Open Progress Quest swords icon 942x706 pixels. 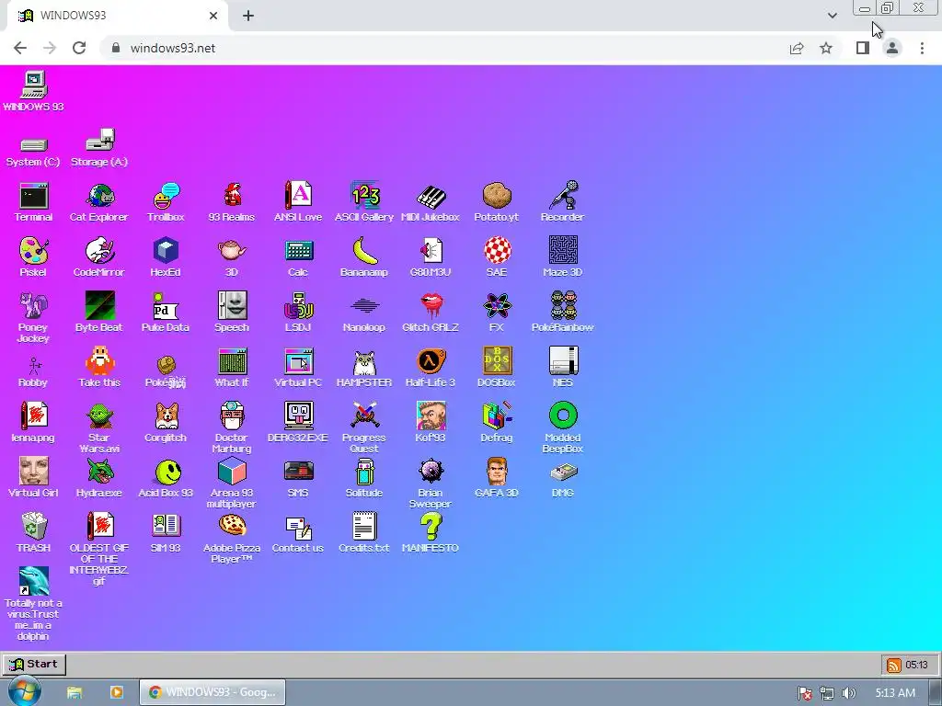pyautogui.click(x=364, y=427)
